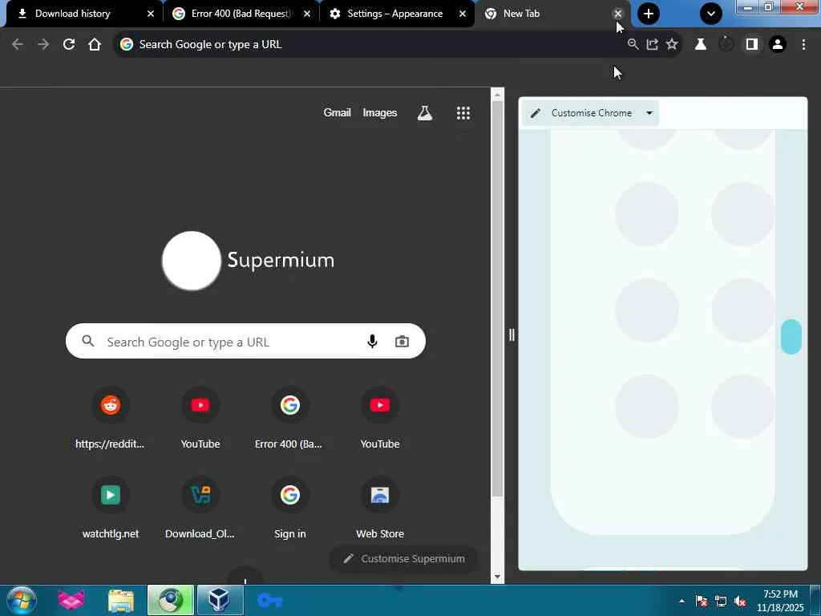The image size is (821, 616).
Task: Open a new tab with plus button
Action: pyautogui.click(x=648, y=14)
